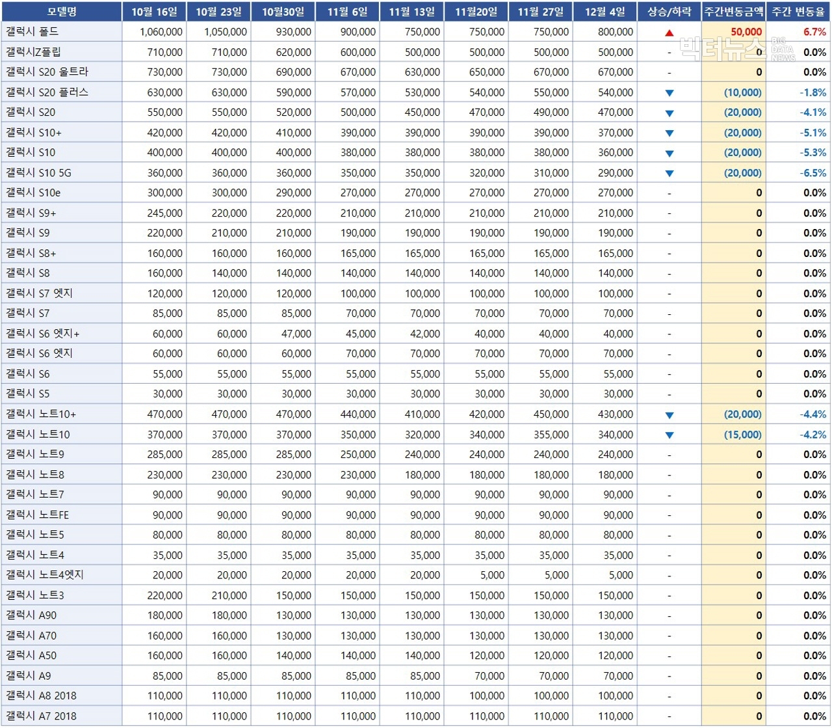Click the 갤럭시 A9 model cell
The image size is (832, 728).
point(61,676)
